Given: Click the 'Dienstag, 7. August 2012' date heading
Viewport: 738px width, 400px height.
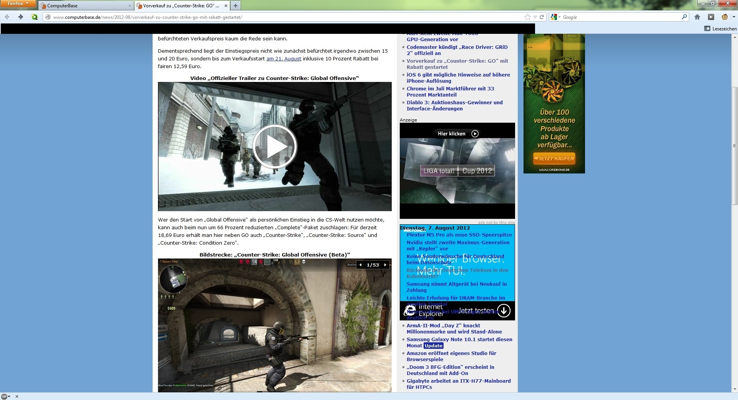Looking at the screenshot, I should pyautogui.click(x=435, y=228).
